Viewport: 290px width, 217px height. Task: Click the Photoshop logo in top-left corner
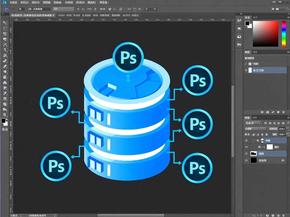coord(5,2)
